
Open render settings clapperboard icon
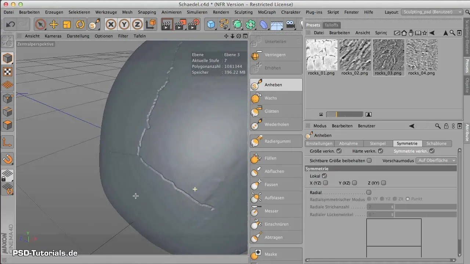[194, 25]
